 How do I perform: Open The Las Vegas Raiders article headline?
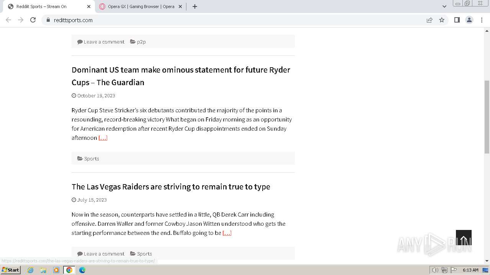click(x=171, y=187)
